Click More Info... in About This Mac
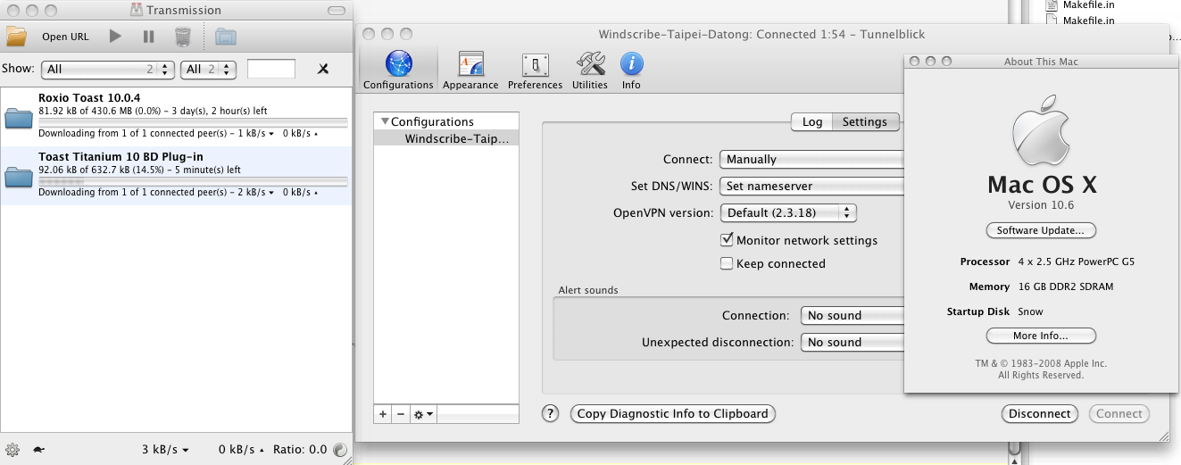1181x465 pixels. pos(1041,336)
